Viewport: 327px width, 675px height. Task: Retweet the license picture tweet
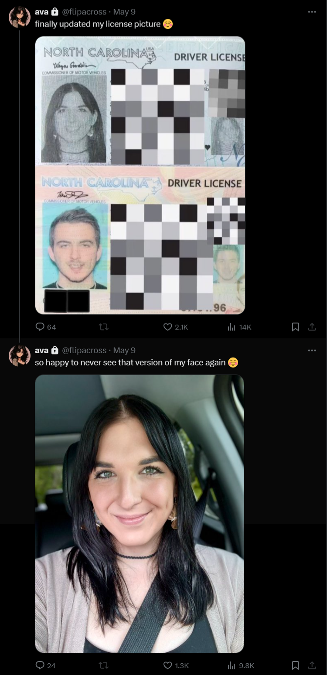(x=104, y=327)
